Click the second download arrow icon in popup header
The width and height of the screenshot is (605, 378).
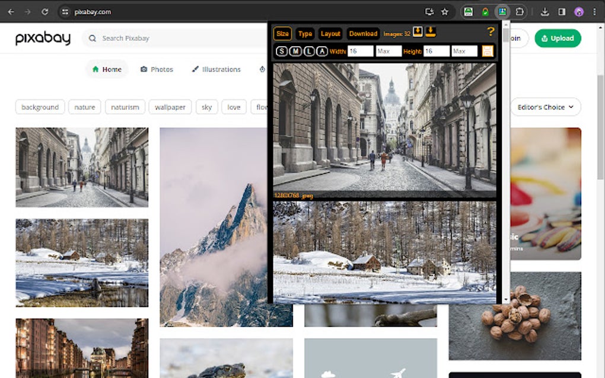coord(431,33)
